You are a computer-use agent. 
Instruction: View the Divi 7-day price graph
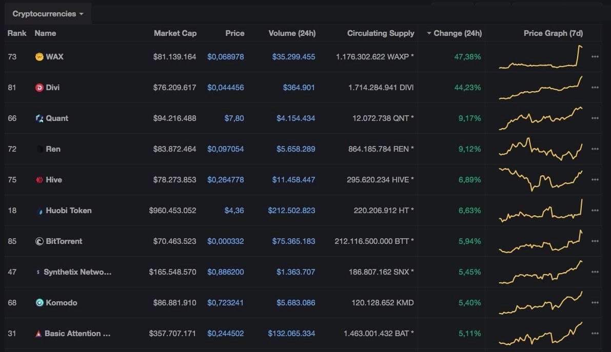541,88
